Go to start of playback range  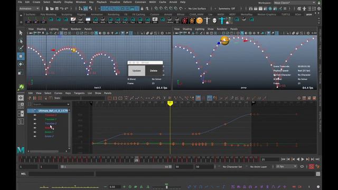tap(283, 159)
